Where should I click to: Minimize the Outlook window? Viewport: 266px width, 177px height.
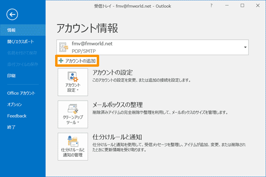(x=227, y=6)
